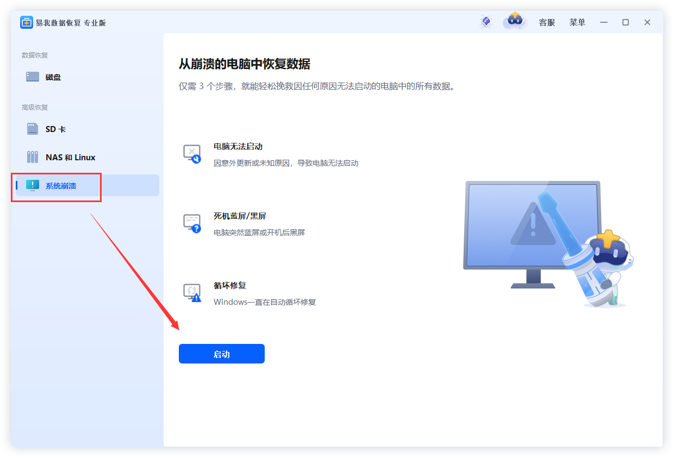This screenshot has height=458, width=674.
Task: Click the 循环修复 loading screen icon
Action: point(191,292)
